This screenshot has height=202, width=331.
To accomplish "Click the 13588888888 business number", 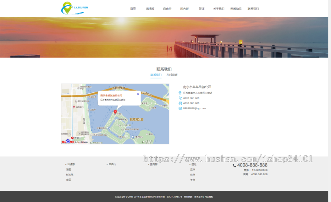I will 260,170.
